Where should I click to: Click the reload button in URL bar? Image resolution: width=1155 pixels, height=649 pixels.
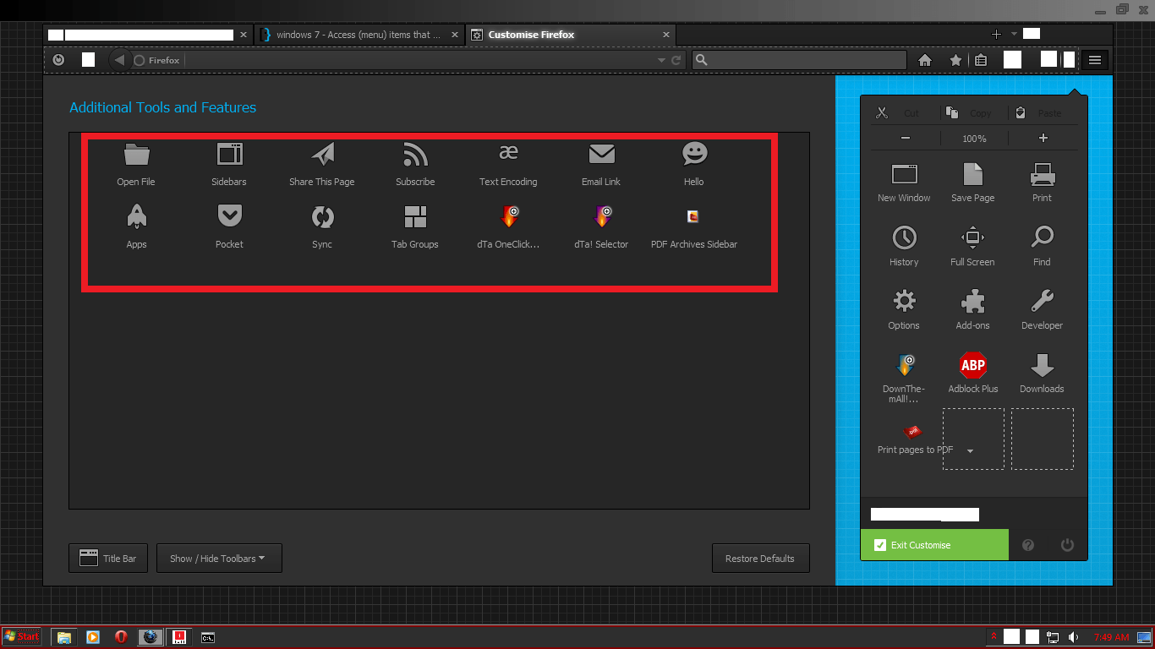pyautogui.click(x=676, y=60)
